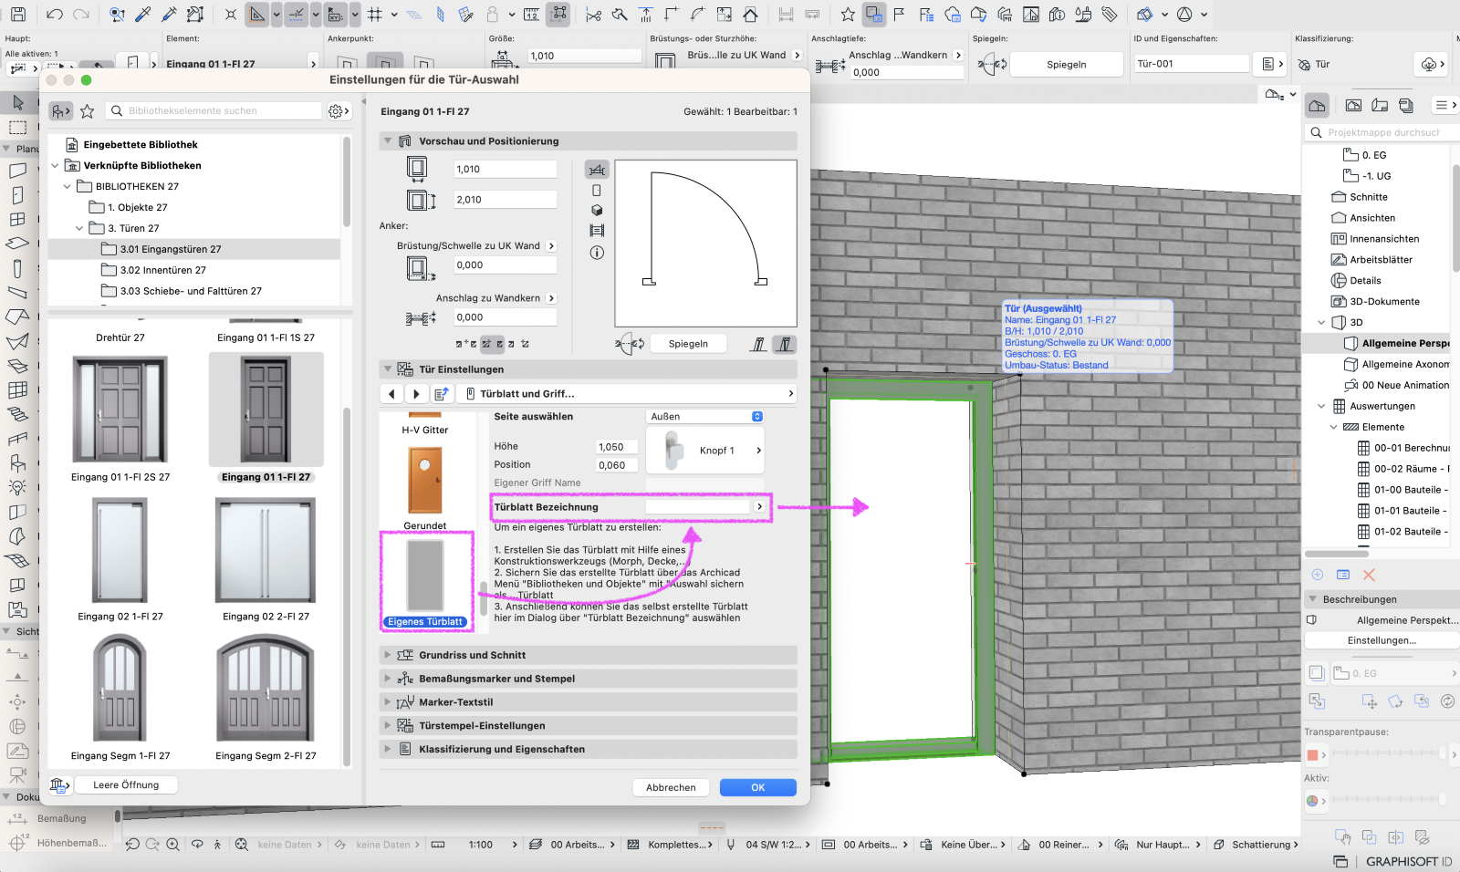Expand the Grundriss und Schnitt section
This screenshot has width=1460, height=872.
coord(388,655)
